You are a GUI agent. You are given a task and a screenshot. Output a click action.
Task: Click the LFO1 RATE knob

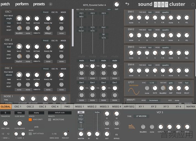(x=155, y=88)
